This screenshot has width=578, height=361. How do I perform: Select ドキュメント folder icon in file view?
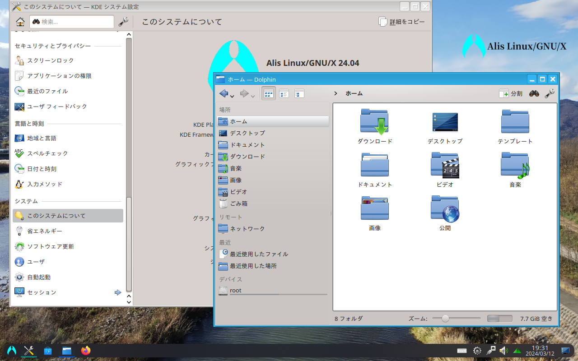coord(375,165)
